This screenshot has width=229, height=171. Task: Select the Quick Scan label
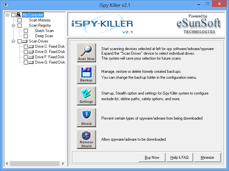(44, 31)
